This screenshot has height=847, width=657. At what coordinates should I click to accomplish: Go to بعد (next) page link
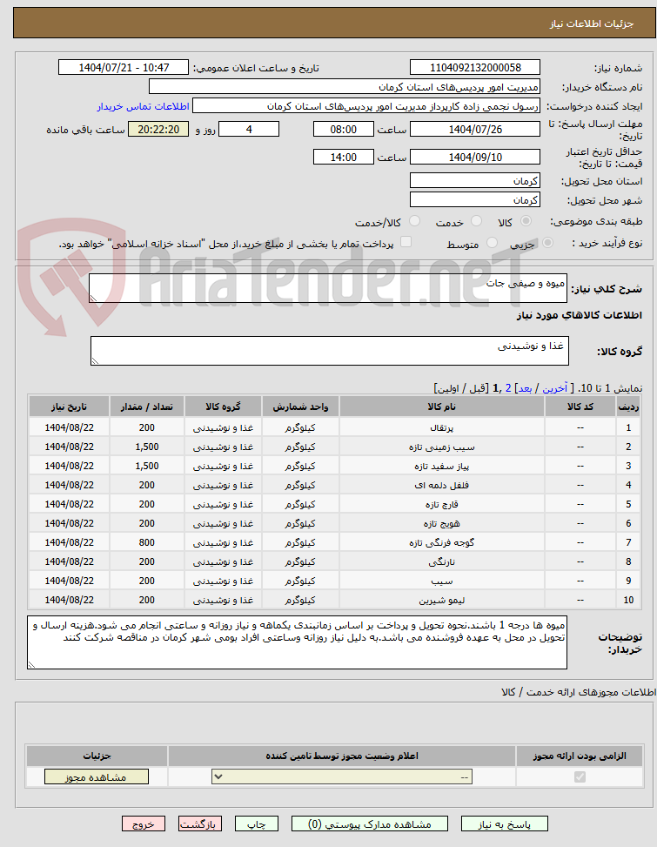[525, 388]
